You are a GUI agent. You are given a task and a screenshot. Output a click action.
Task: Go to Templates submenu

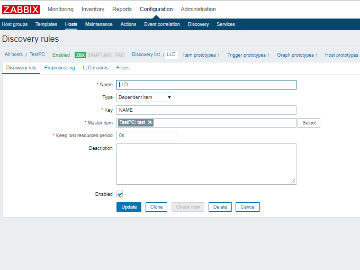pos(46,24)
